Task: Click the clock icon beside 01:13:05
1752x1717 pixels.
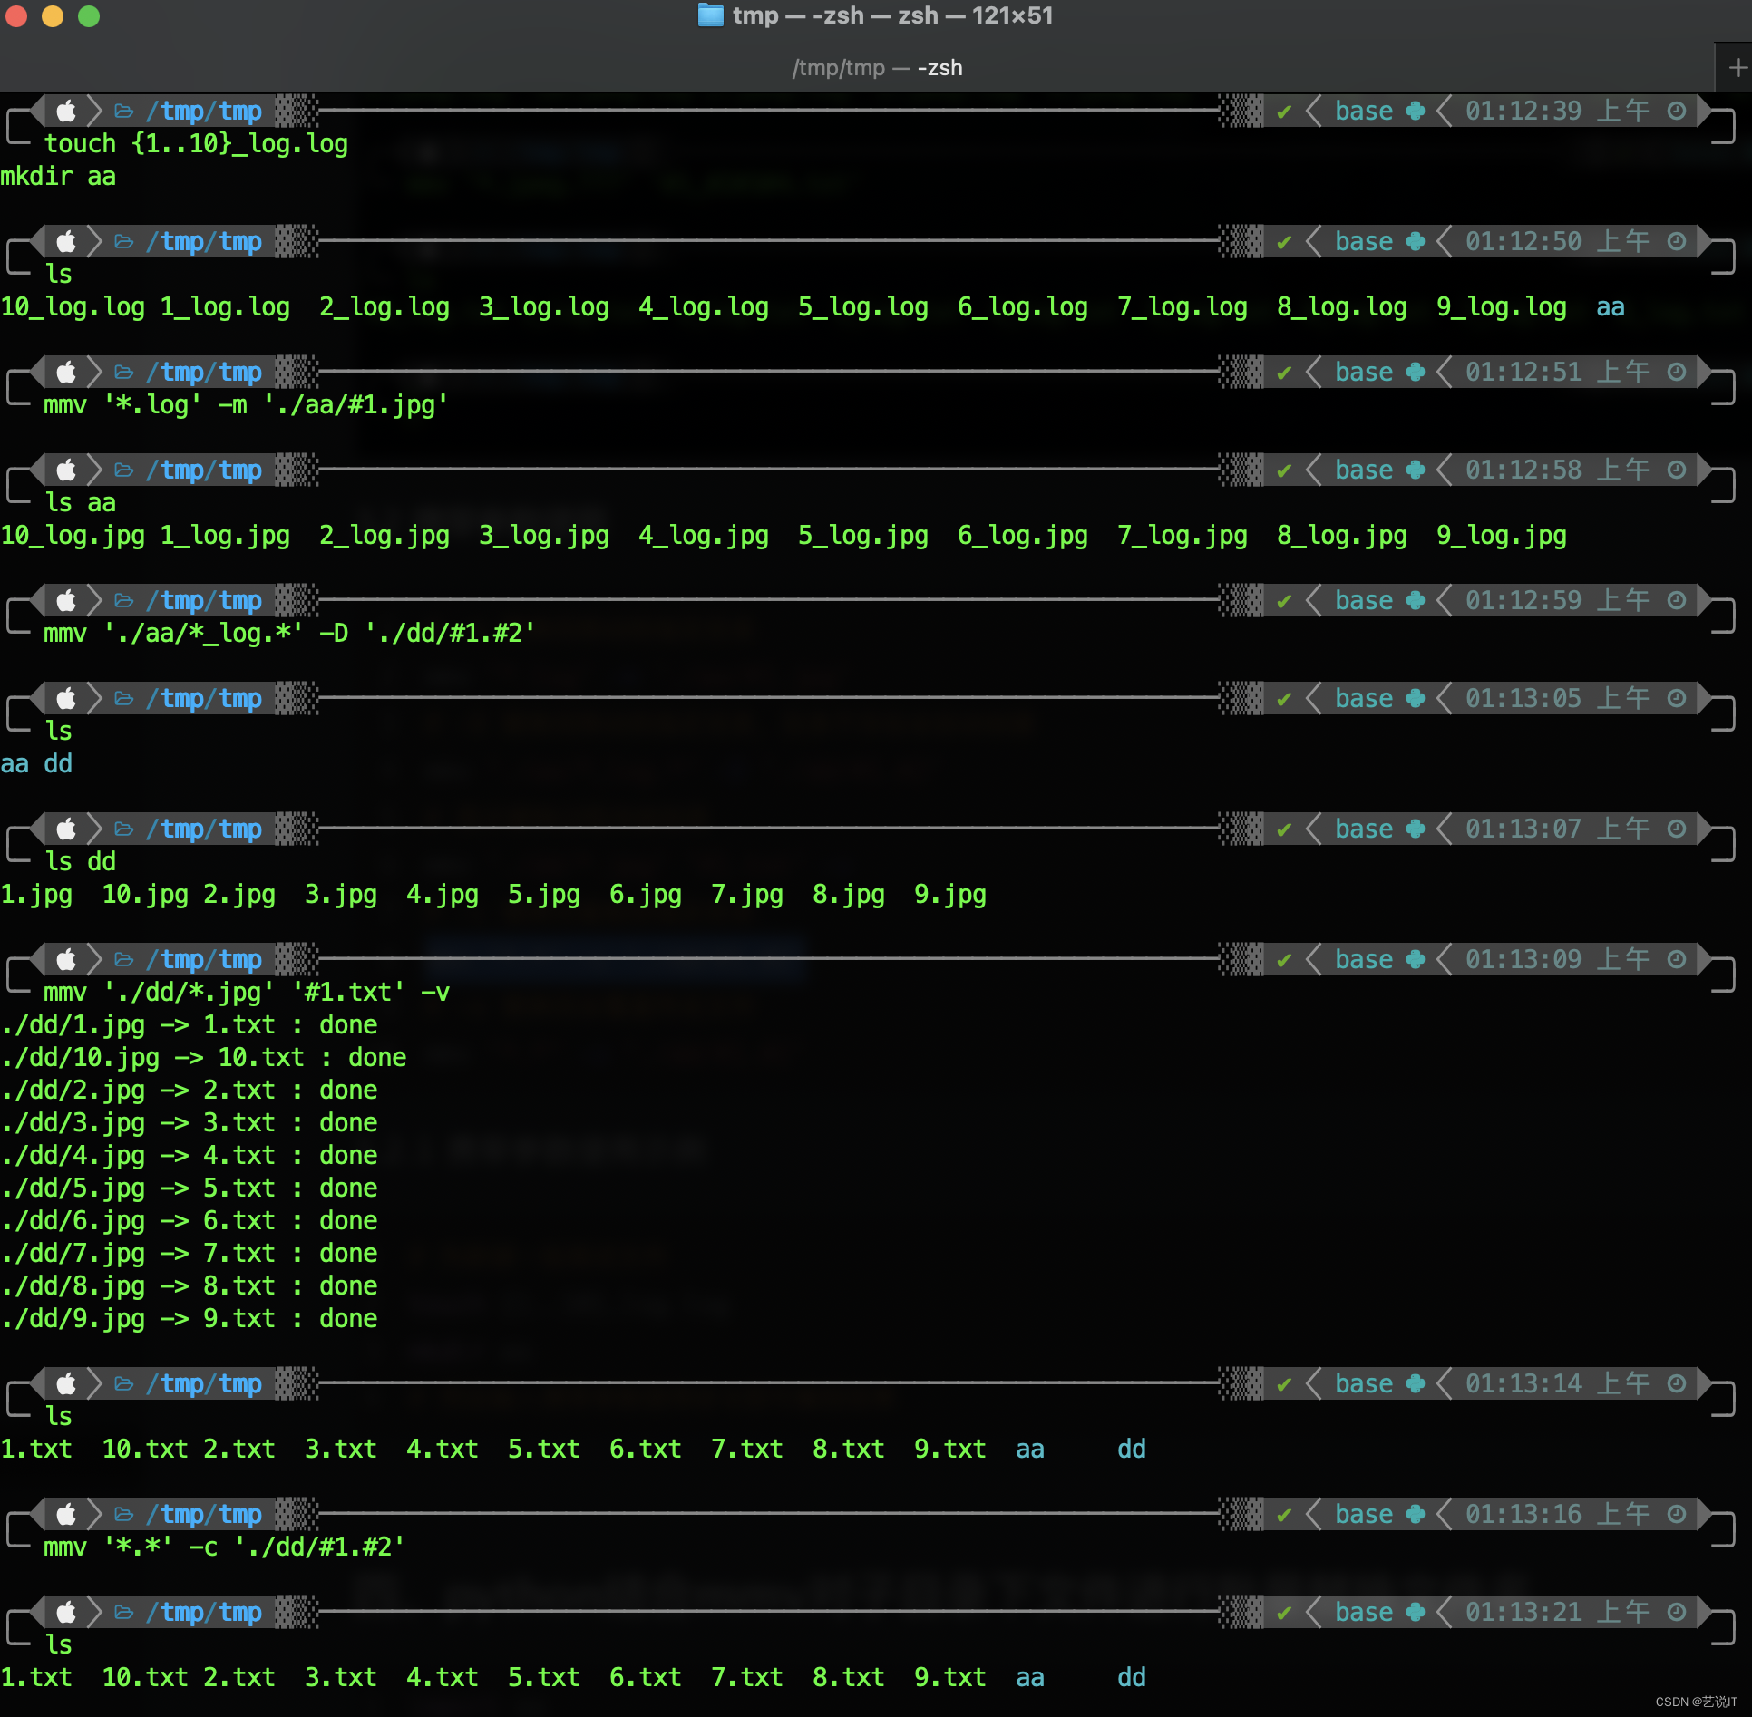Action: coord(1677,699)
